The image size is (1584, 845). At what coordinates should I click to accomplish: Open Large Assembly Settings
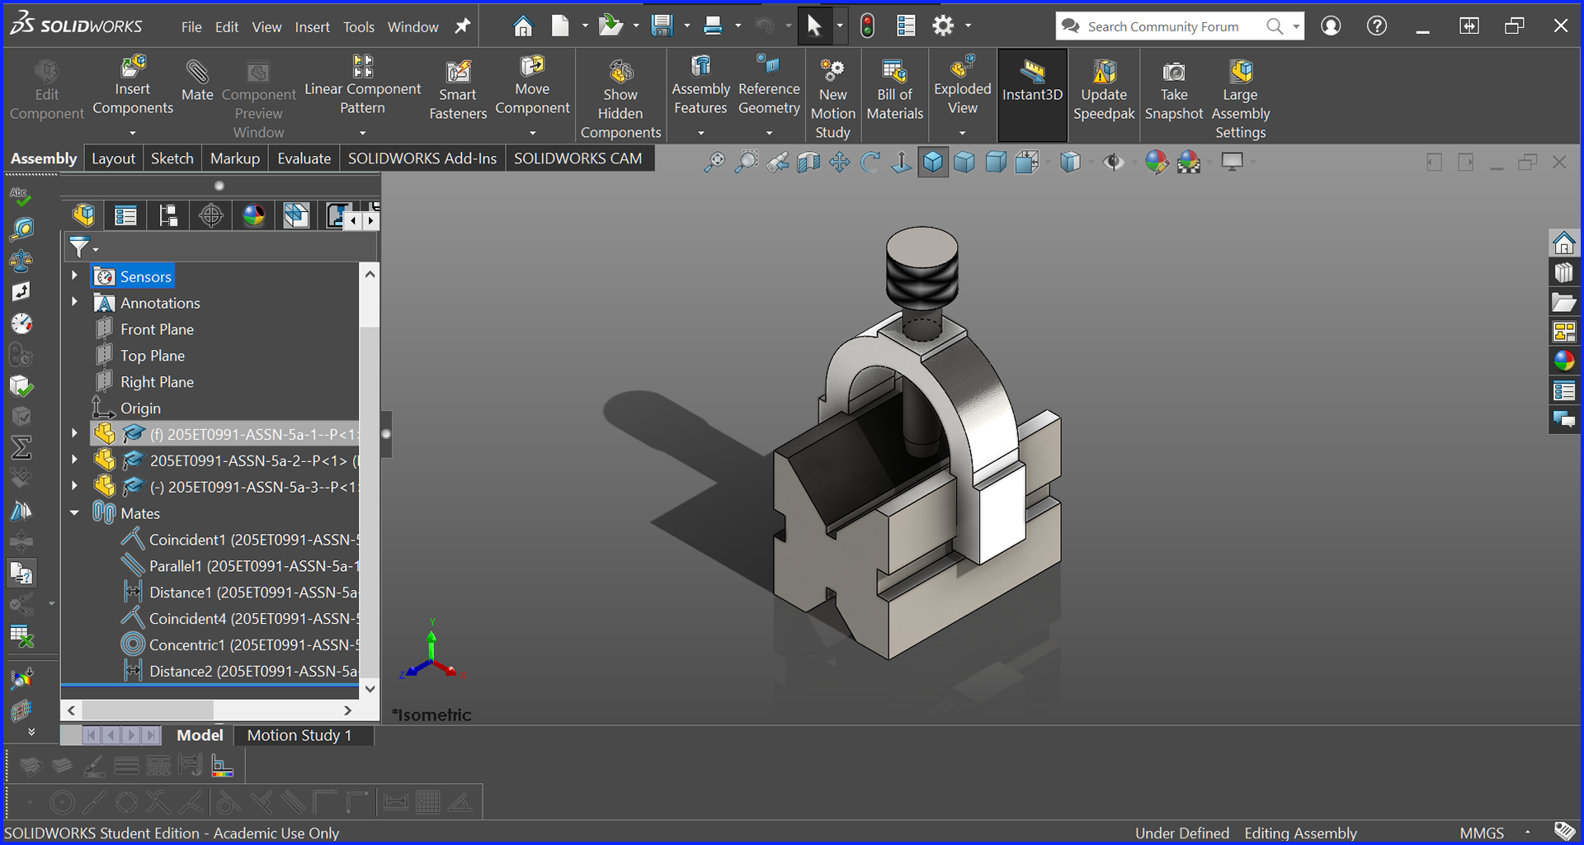tap(1240, 99)
